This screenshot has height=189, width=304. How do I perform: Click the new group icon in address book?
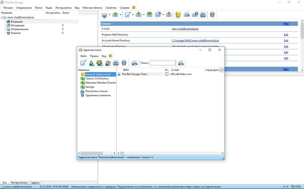tap(99, 63)
